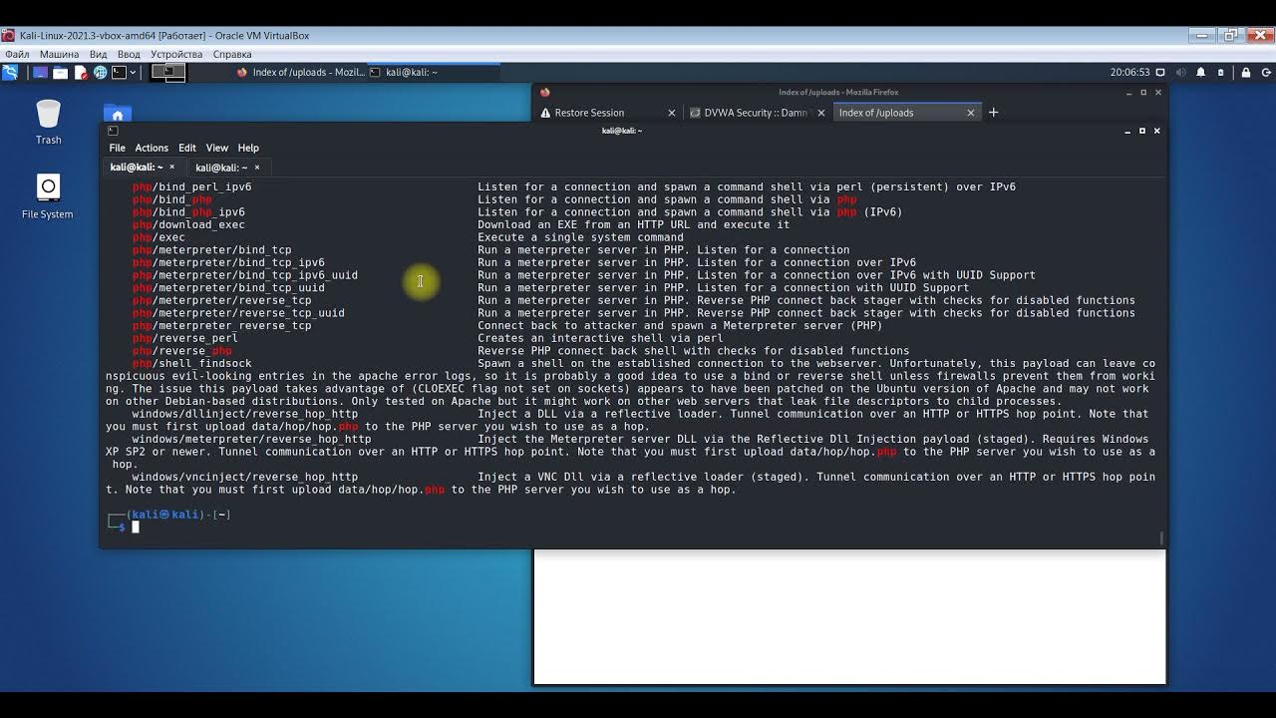Open the VirtualBox Вид menu
The height and width of the screenshot is (718, 1276).
pyautogui.click(x=98, y=54)
